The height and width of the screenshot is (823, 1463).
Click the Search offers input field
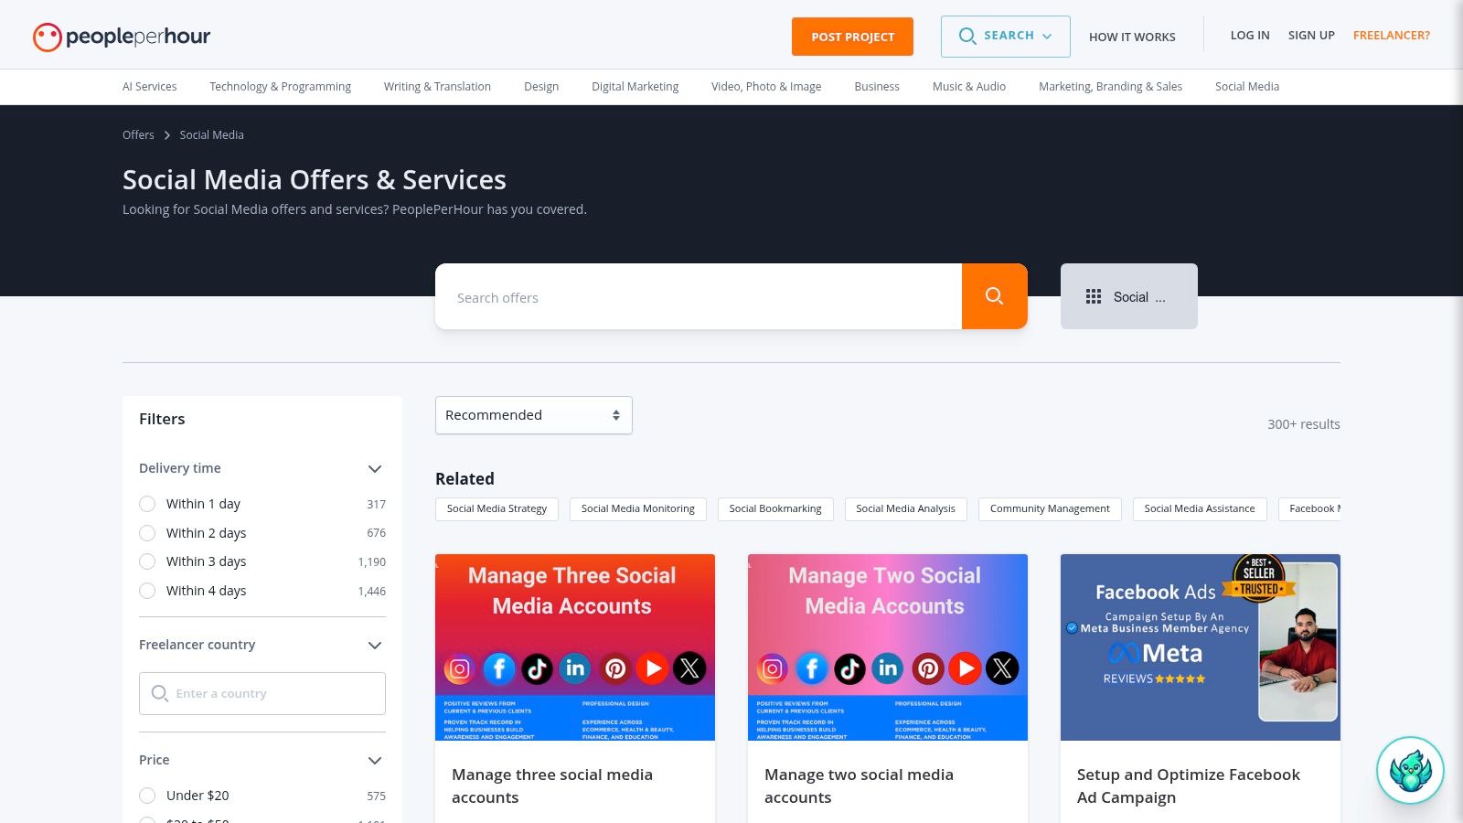click(x=699, y=296)
